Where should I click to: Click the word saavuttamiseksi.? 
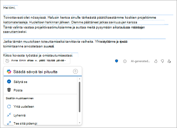(15, 32)
